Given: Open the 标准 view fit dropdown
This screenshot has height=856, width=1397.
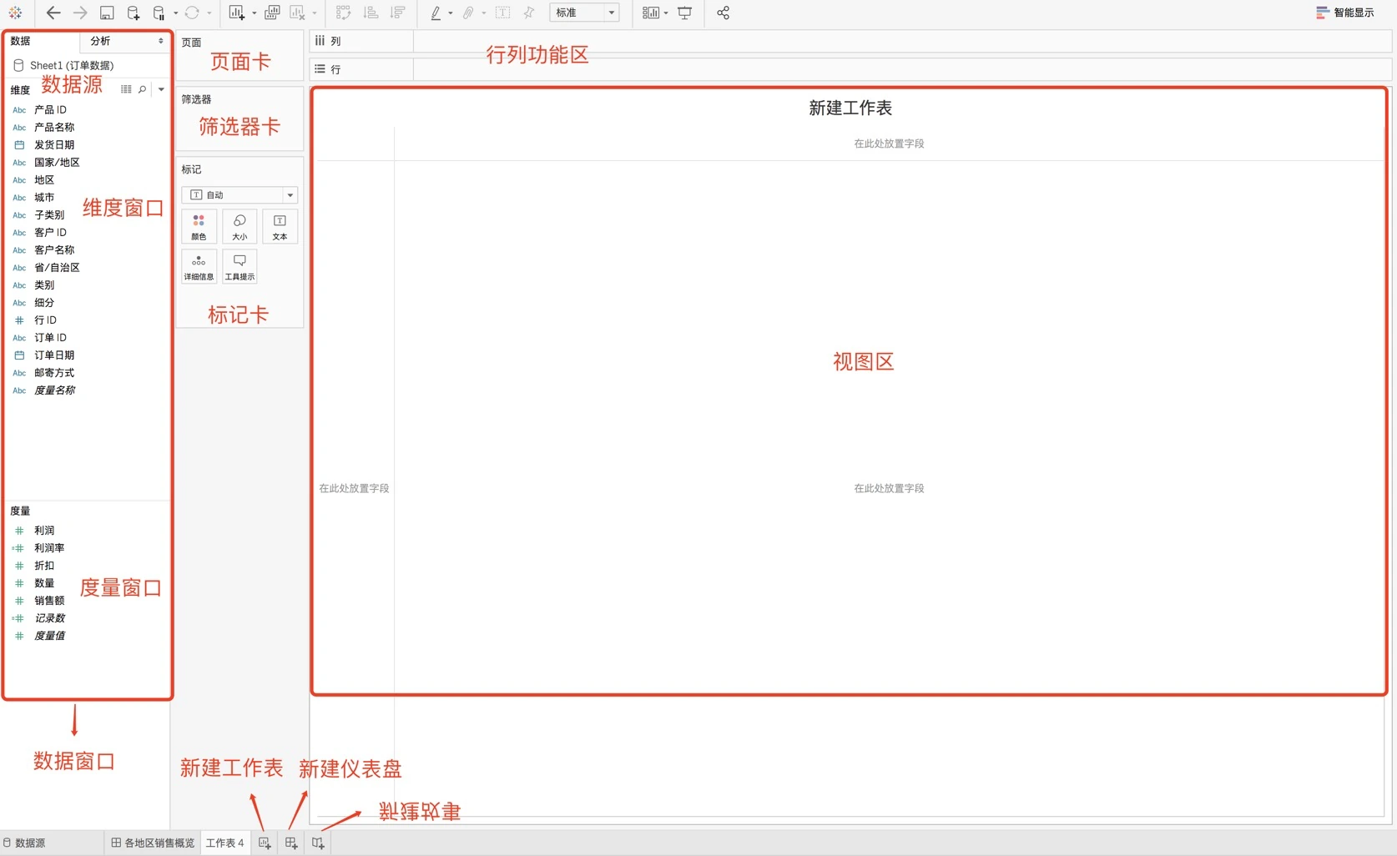Looking at the screenshot, I should click(x=584, y=13).
